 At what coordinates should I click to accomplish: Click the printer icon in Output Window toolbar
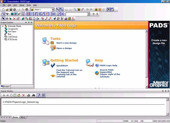coord(28,95)
